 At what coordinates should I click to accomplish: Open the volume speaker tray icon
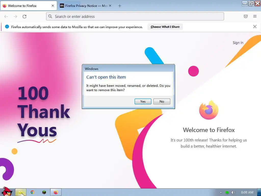click(233, 192)
